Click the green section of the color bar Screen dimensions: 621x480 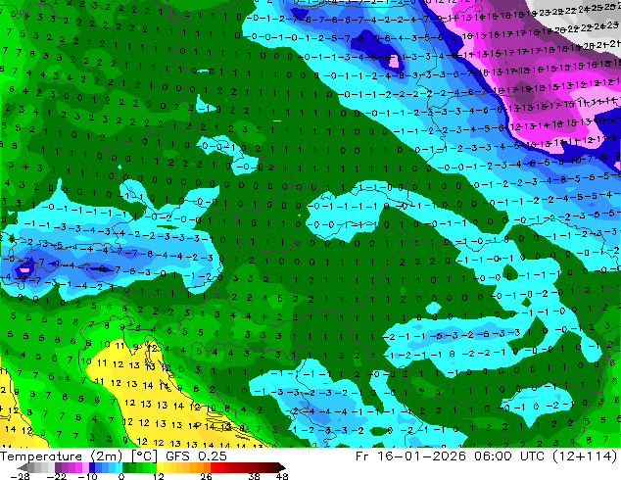coord(139,467)
